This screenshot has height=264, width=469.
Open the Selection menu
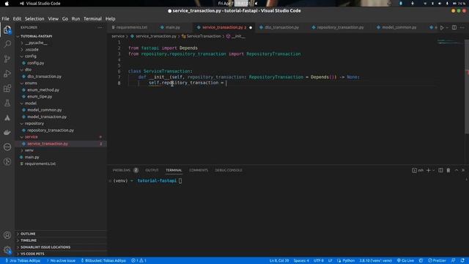[34, 18]
